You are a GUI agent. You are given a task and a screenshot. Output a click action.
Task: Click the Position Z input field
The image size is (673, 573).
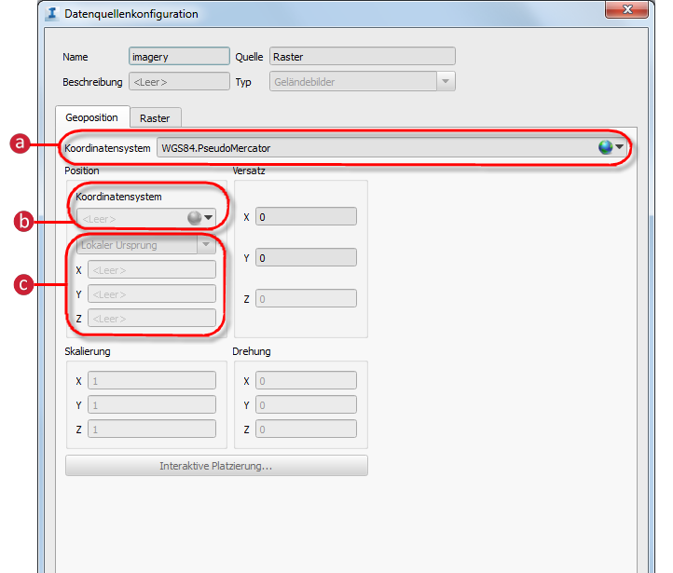(x=152, y=319)
